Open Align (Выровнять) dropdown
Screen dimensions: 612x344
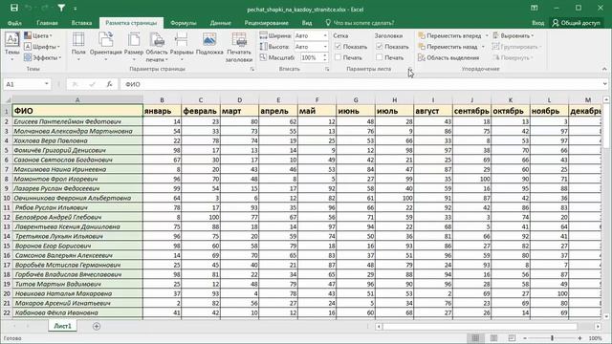pos(513,35)
